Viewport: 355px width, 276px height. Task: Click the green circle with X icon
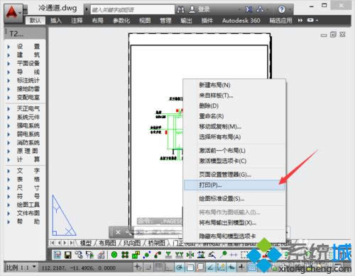[114, 255]
